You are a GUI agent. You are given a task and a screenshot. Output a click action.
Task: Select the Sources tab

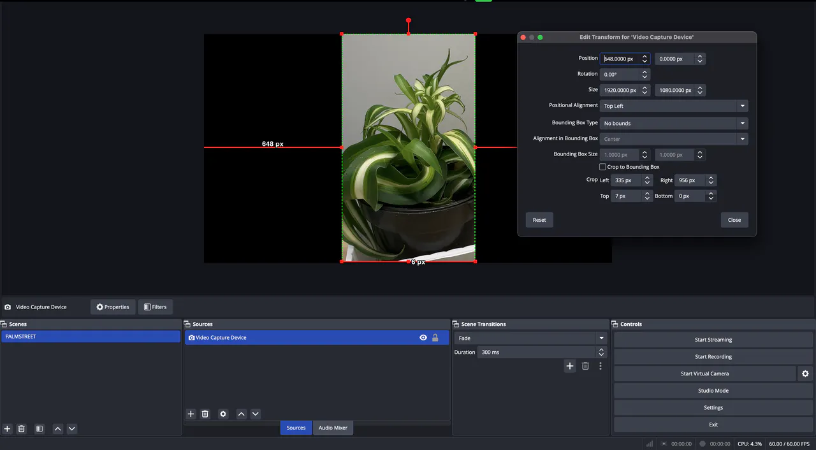(x=296, y=428)
